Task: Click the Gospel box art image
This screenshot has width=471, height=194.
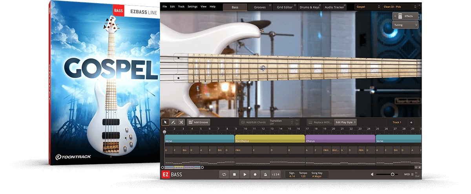Action: tap(104, 82)
